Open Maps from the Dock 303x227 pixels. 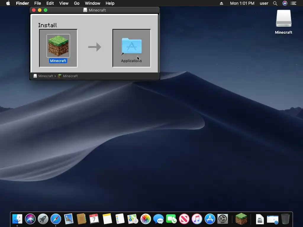[133, 219]
